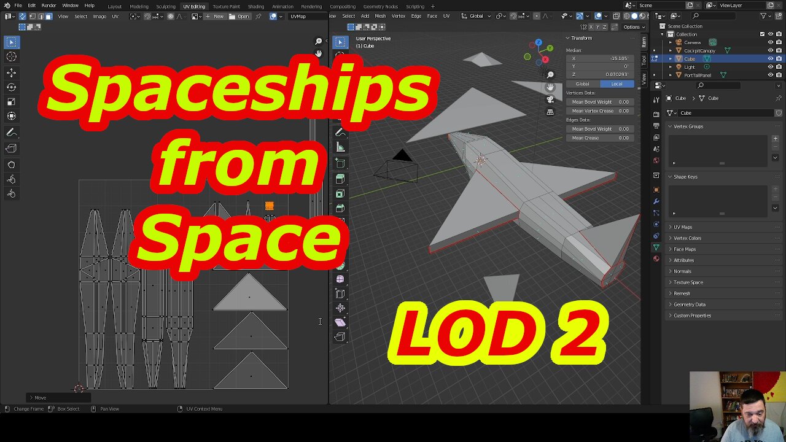Open the Physics properties tab
This screenshot has width=786, height=442.
656,225
